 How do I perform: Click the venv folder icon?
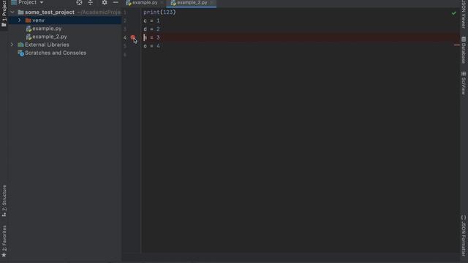pos(28,20)
